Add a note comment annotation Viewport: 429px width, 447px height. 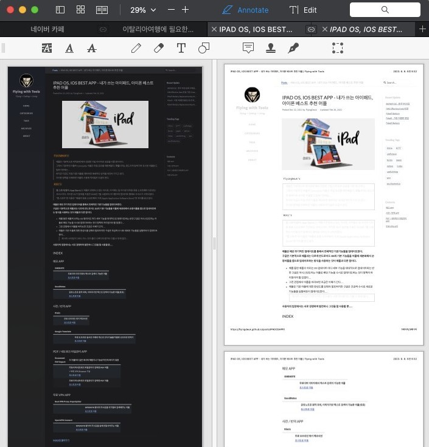tap(248, 48)
